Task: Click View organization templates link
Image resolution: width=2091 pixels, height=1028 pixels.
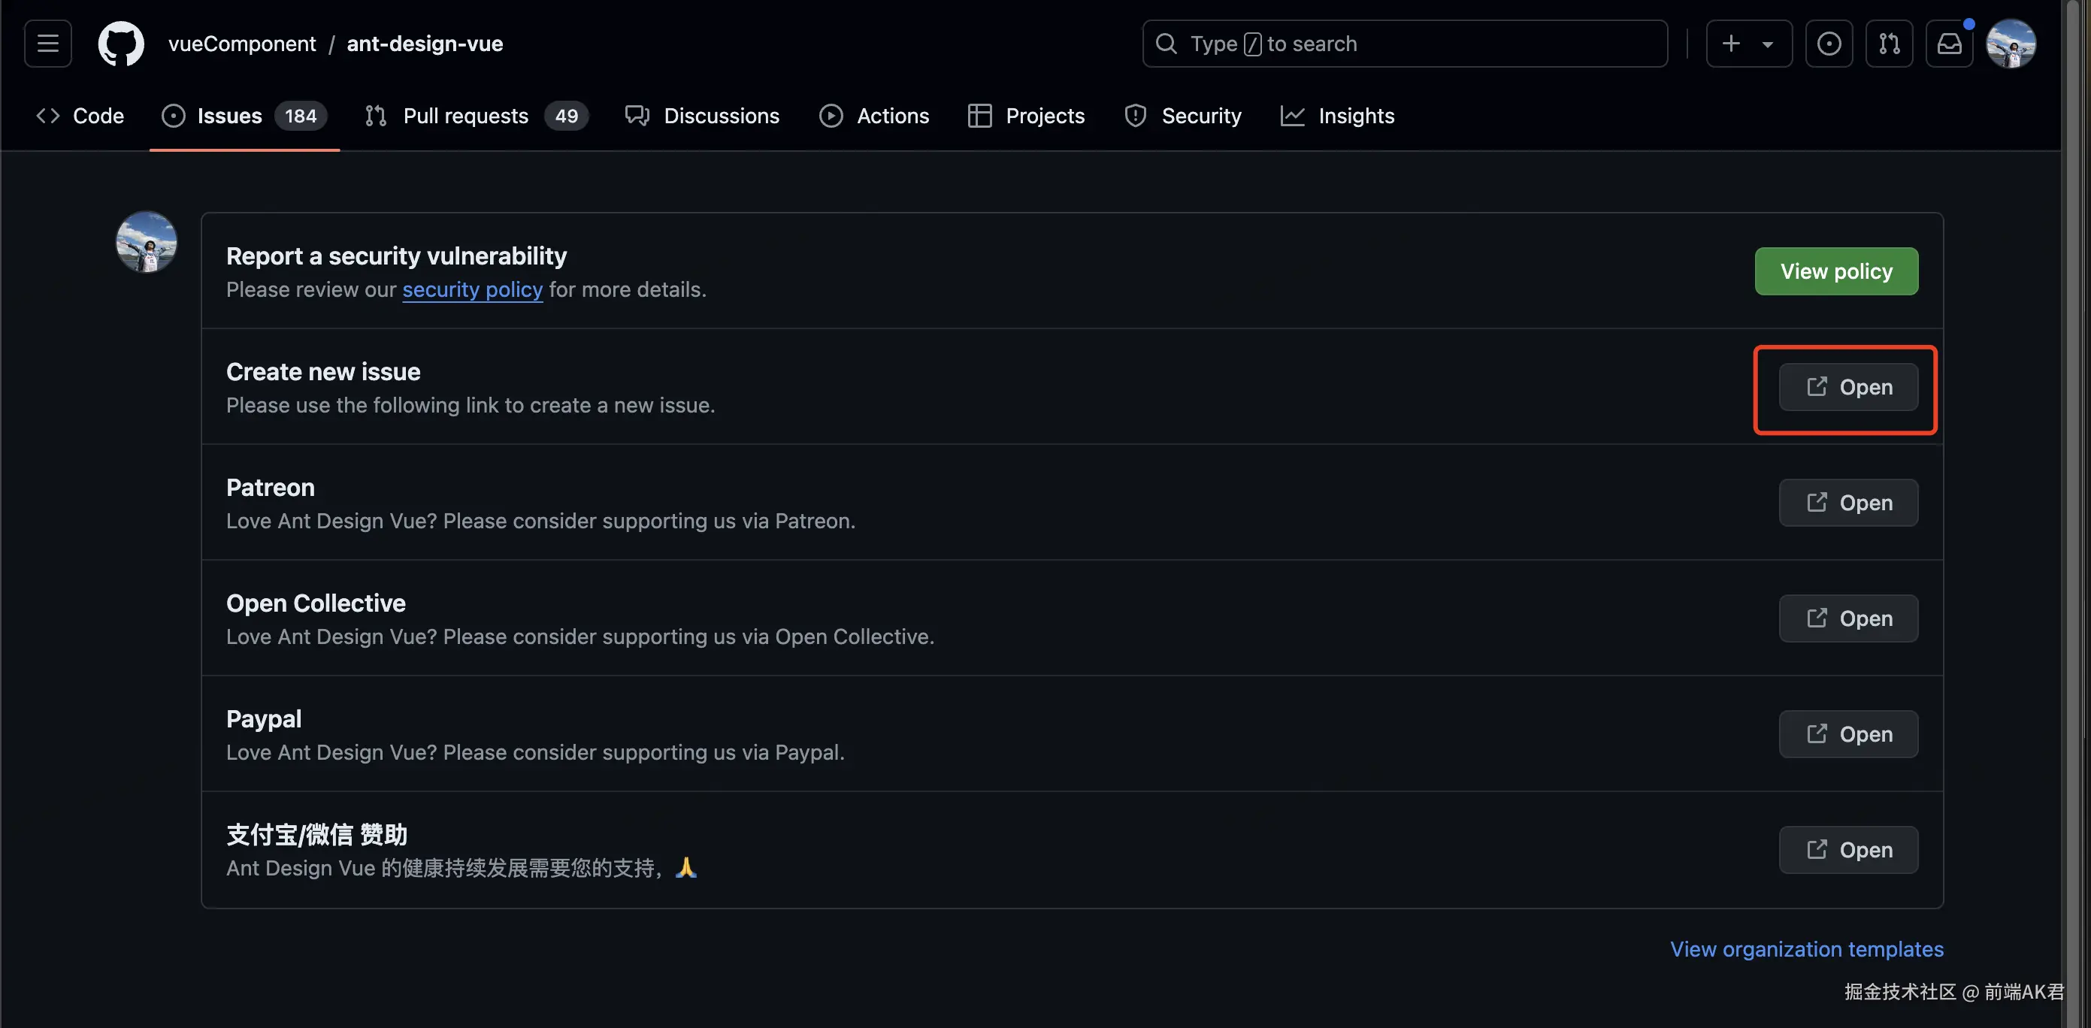Action: [1806, 949]
